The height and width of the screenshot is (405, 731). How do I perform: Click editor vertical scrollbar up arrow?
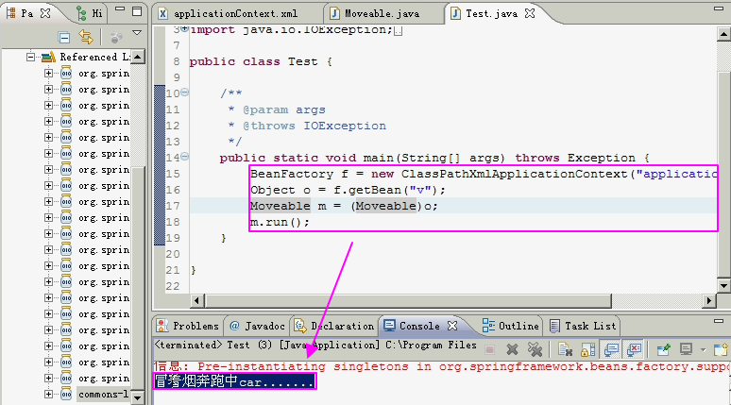pos(723,34)
